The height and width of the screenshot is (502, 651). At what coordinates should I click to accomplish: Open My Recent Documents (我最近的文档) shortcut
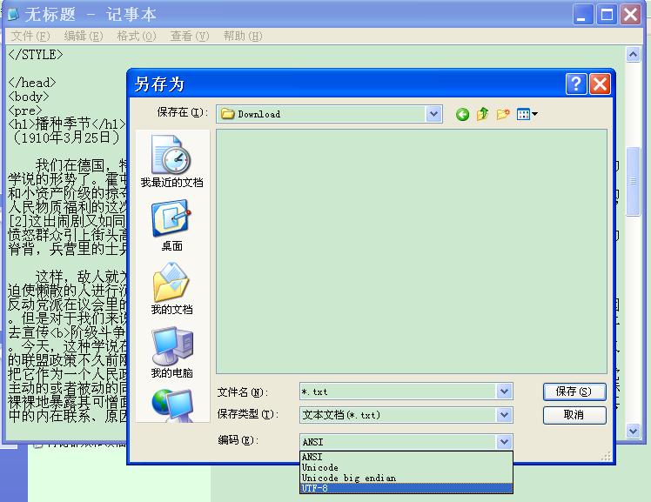click(x=171, y=163)
